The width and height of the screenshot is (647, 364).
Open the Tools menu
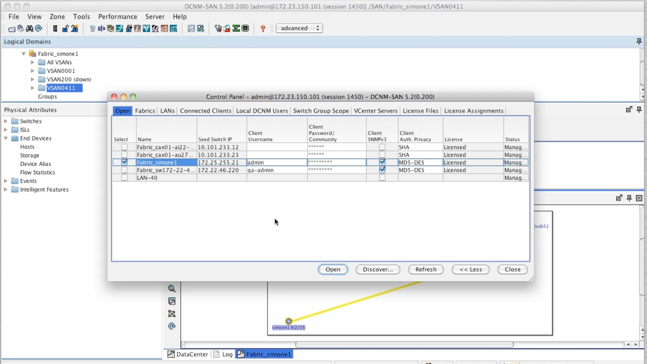click(81, 17)
